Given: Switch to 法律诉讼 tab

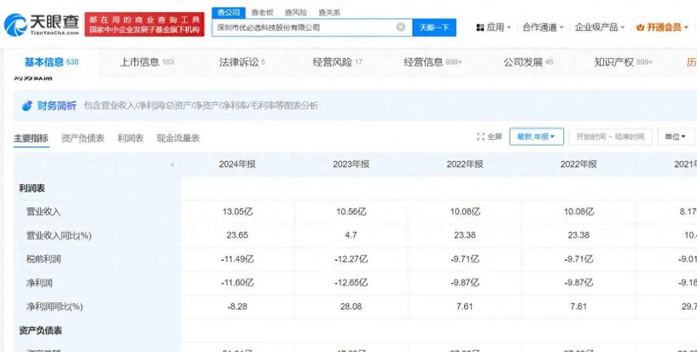Looking at the screenshot, I should (x=242, y=62).
